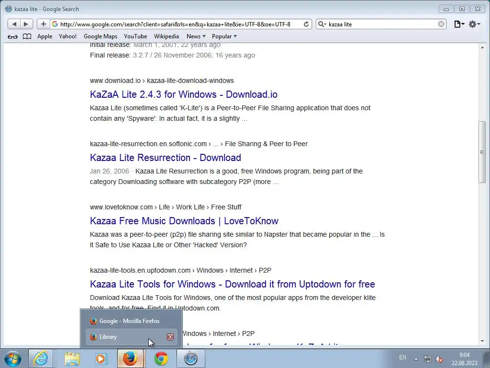Click the Google favicon in address bar
Image resolution: width=490 pixels, height=368 pixels.
[55, 24]
